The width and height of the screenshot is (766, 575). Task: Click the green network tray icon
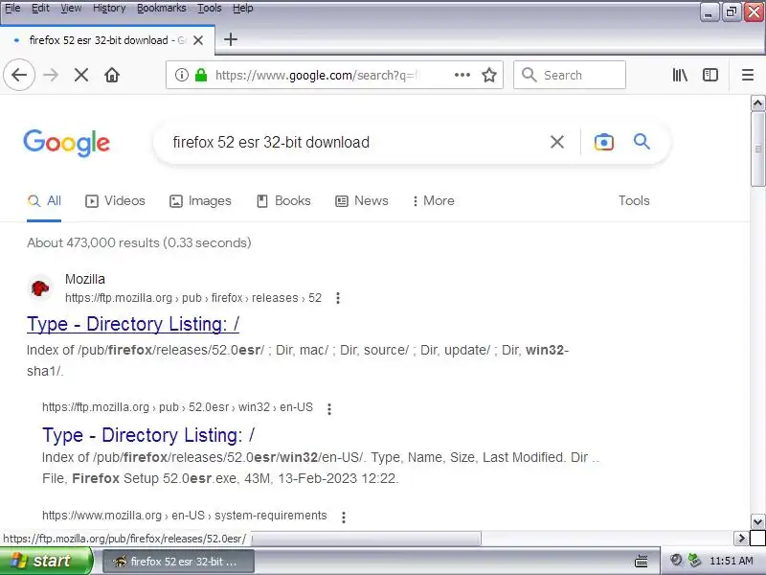click(x=693, y=561)
